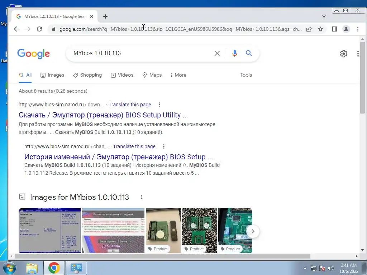This screenshot has width=367, height=275.
Task: Open the История изменений result link
Action: [118, 157]
